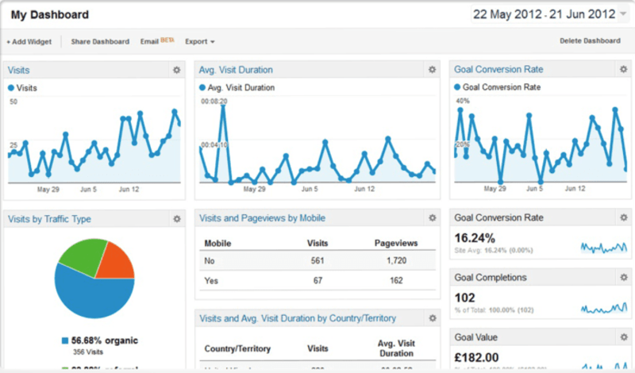Open the Export dropdown menu

click(x=200, y=41)
